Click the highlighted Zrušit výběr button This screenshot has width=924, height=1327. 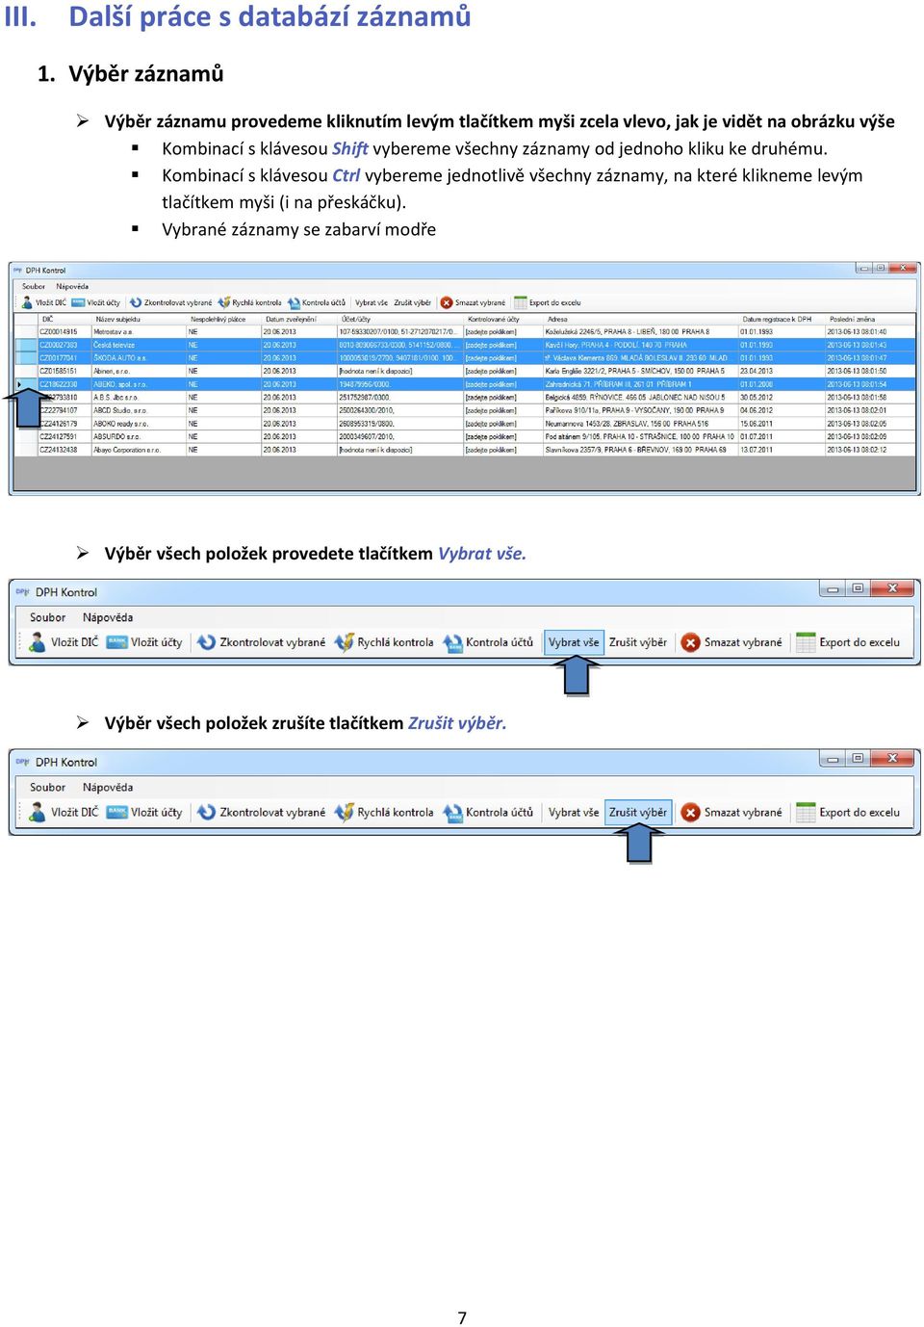[638, 812]
